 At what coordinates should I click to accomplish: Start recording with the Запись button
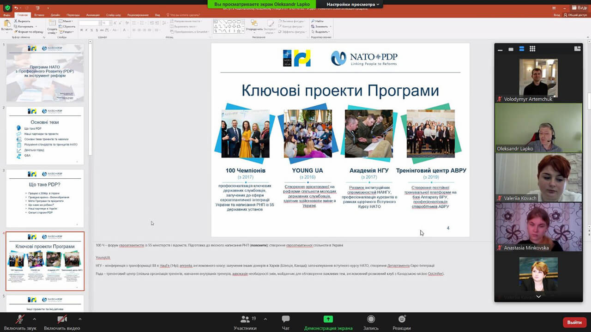click(x=371, y=322)
